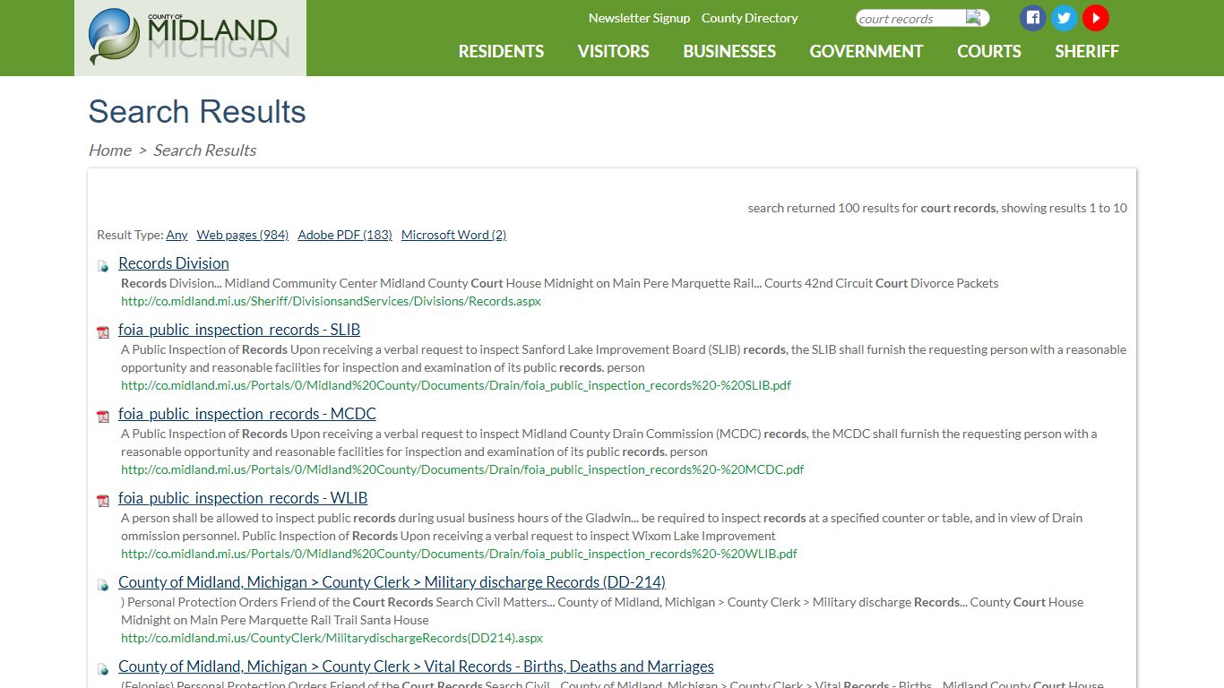Open the County Directory link
Viewport: 1224px width, 688px height.
(x=749, y=18)
